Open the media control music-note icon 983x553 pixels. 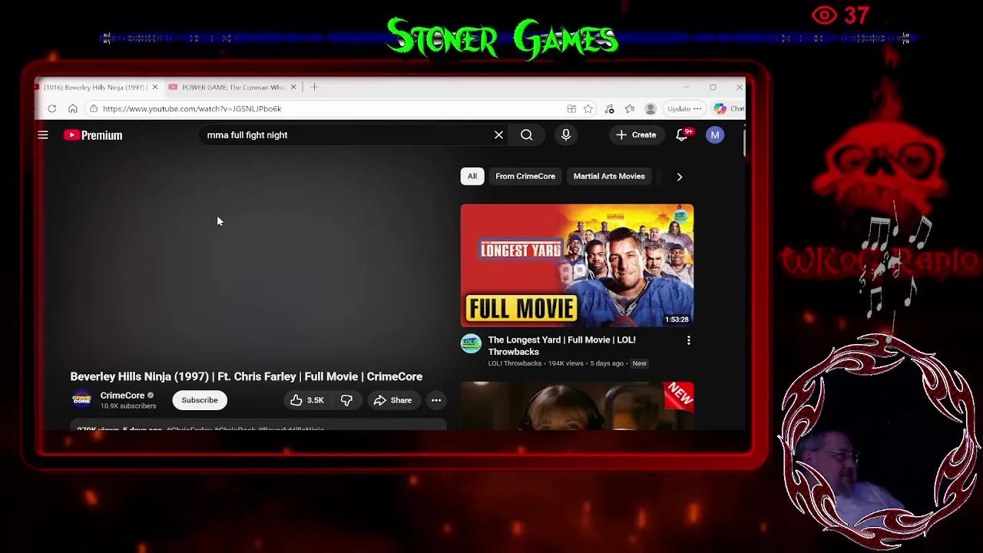pyautogui.click(x=609, y=108)
